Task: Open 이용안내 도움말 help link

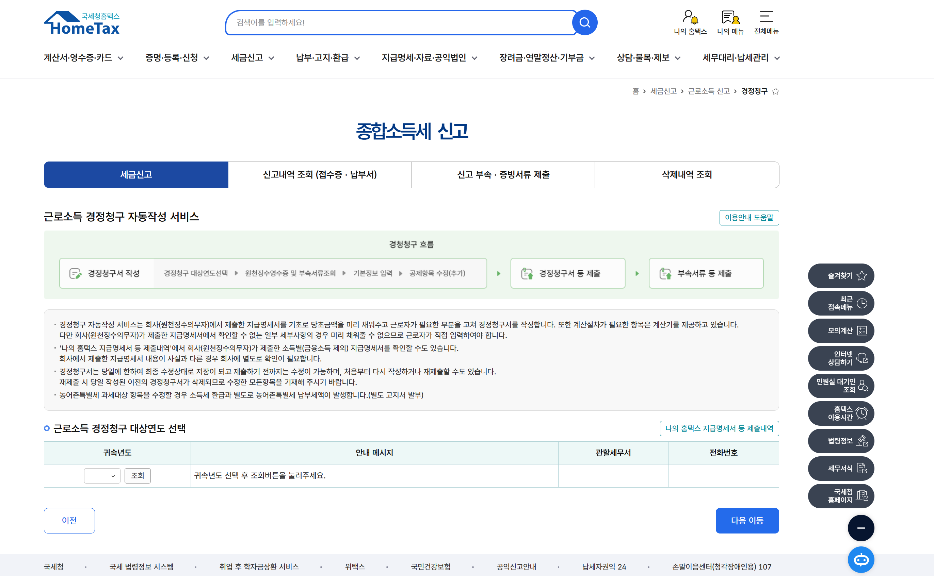Action: (x=749, y=218)
